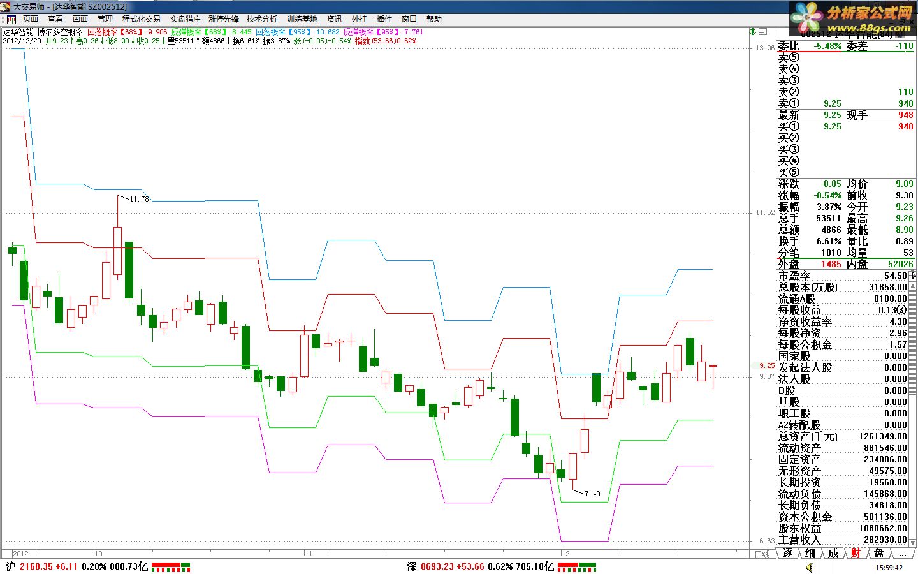Switch to the 细 tab
This screenshot has height=574, width=918.
[810, 553]
